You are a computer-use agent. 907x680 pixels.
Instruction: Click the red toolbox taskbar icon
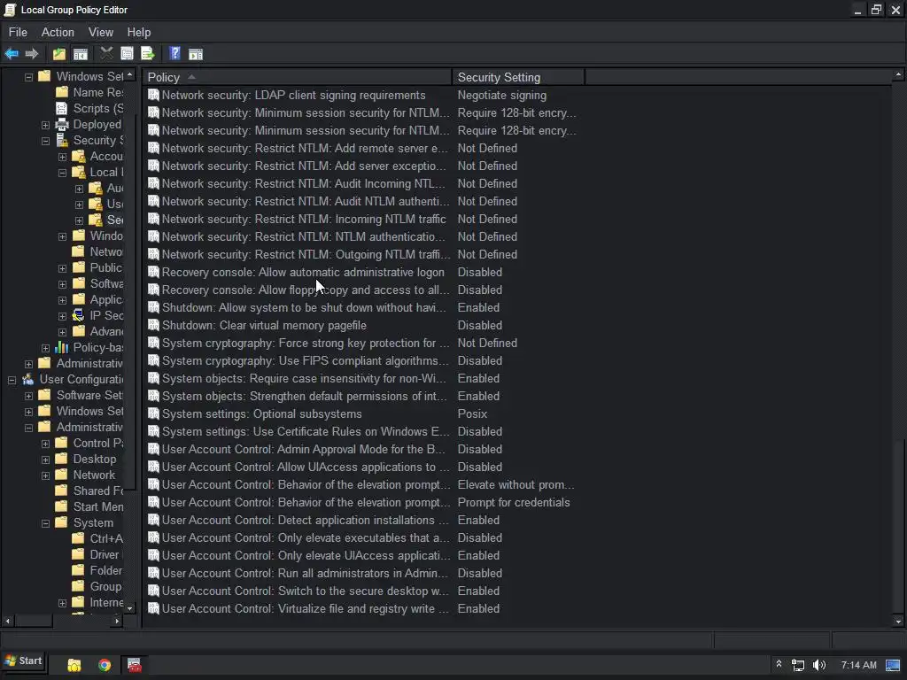click(135, 665)
